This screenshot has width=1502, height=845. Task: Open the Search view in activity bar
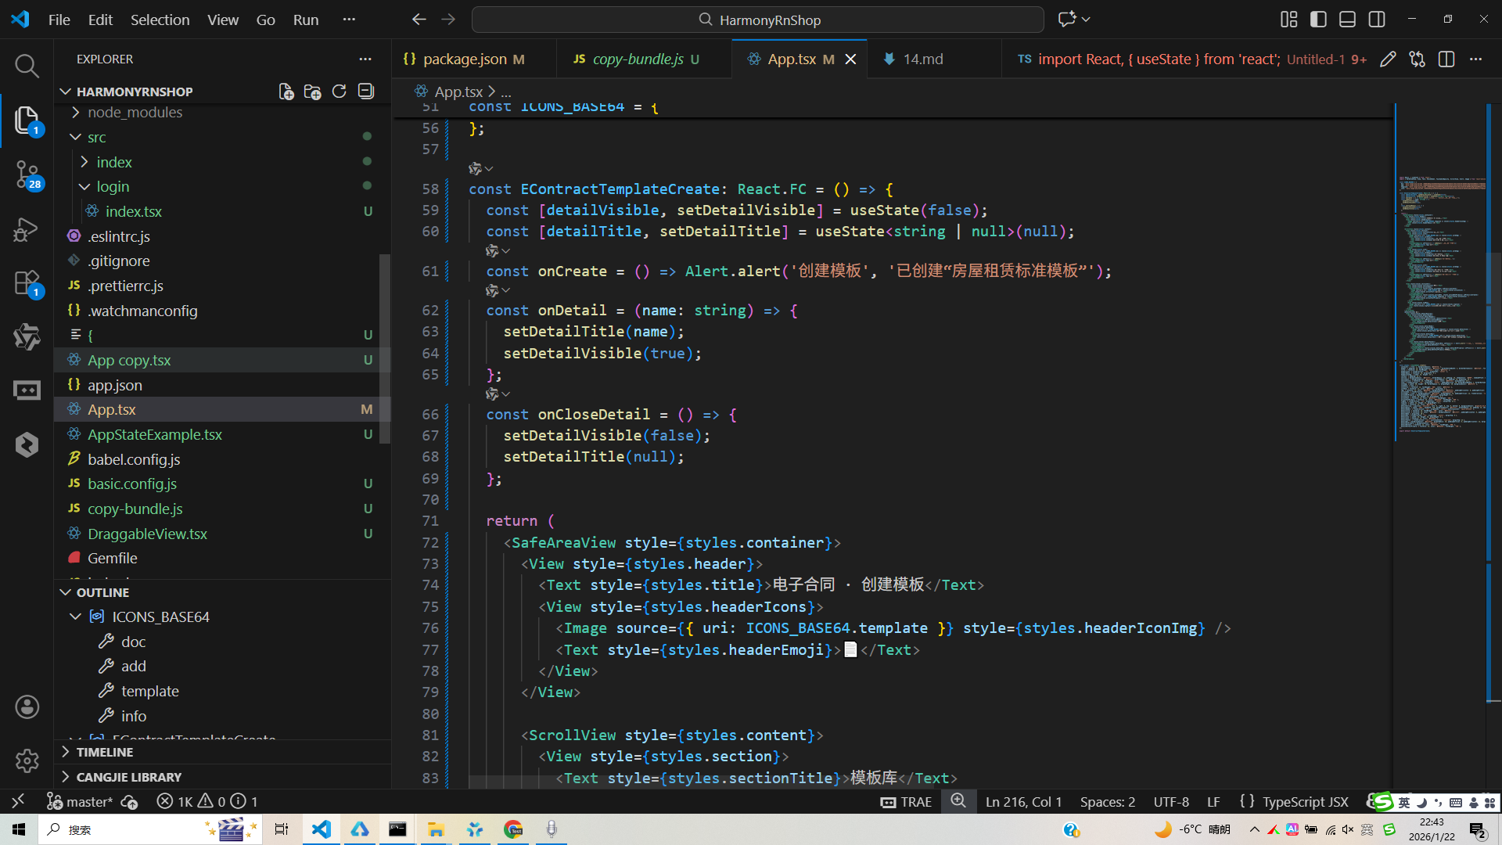[x=27, y=66]
